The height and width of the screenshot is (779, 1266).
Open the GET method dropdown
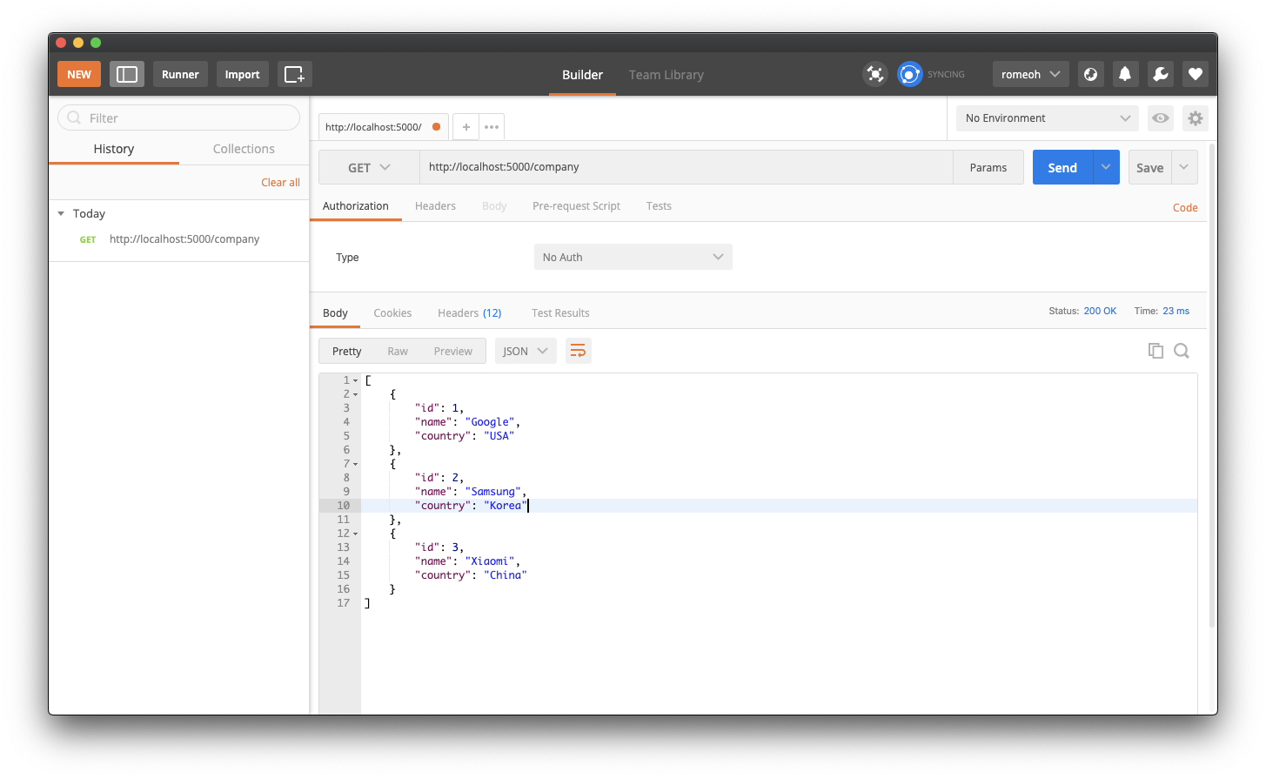coord(369,167)
